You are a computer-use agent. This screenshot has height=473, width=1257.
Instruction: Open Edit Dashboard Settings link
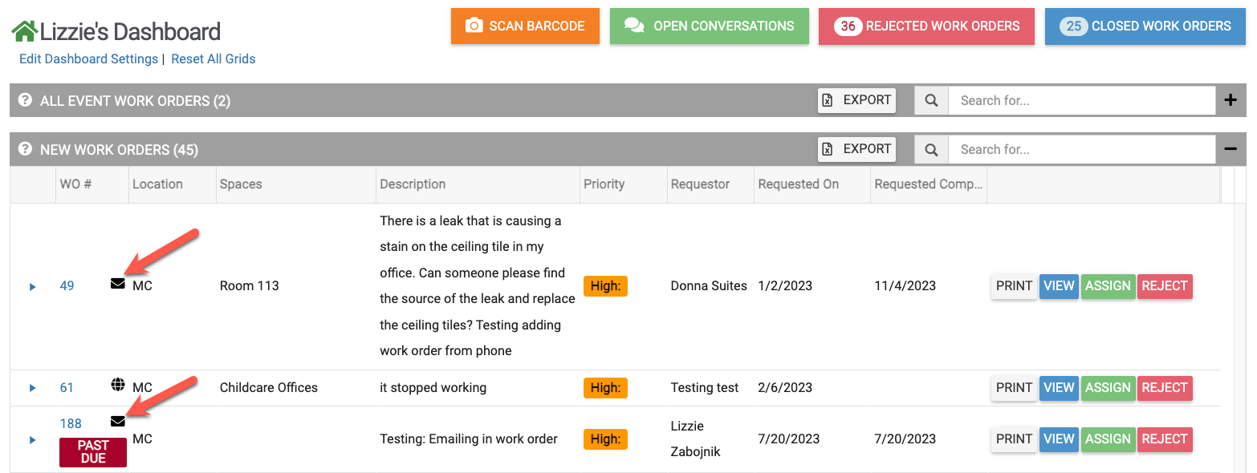click(x=88, y=59)
